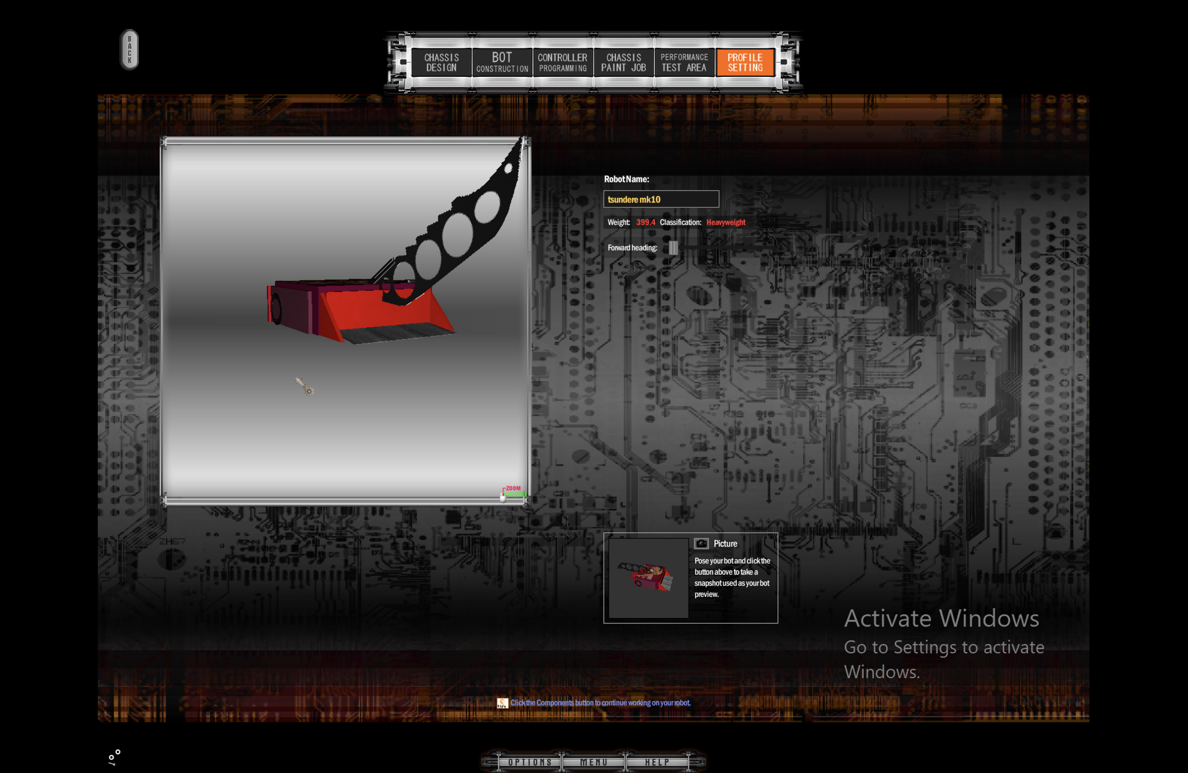
Task: Switch to the Bot Construction tab
Action: (x=502, y=62)
